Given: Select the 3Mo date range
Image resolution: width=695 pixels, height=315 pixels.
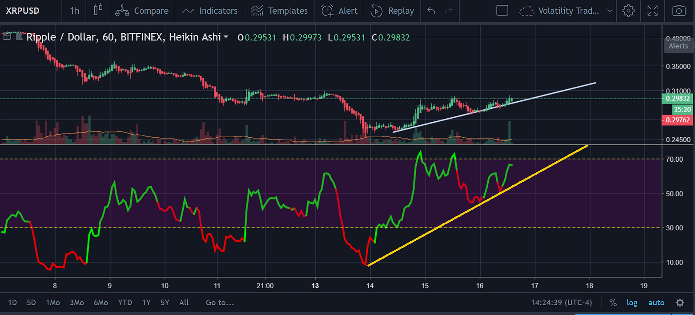Looking at the screenshot, I should (76, 303).
